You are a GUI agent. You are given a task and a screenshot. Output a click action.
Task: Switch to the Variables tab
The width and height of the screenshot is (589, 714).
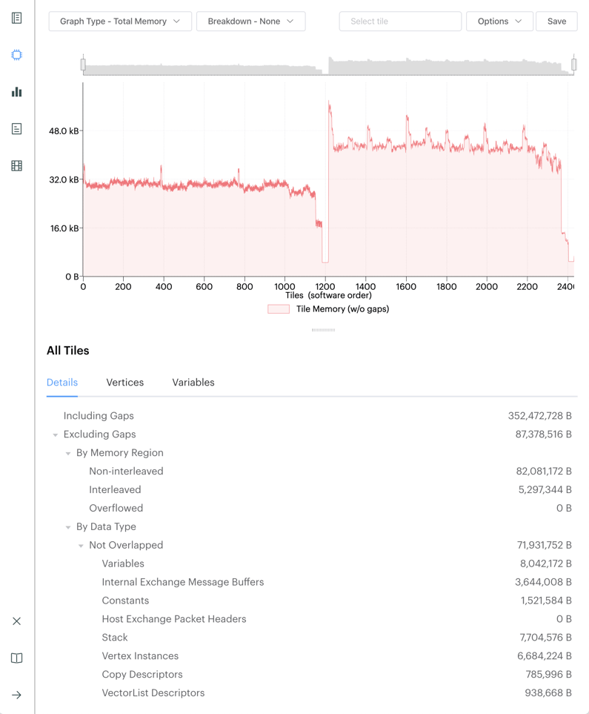tap(193, 383)
